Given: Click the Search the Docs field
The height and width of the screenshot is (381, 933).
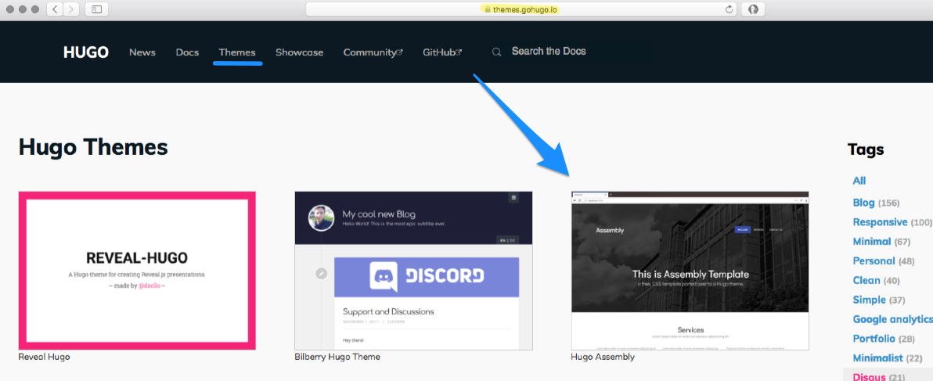Looking at the screenshot, I should coord(549,51).
